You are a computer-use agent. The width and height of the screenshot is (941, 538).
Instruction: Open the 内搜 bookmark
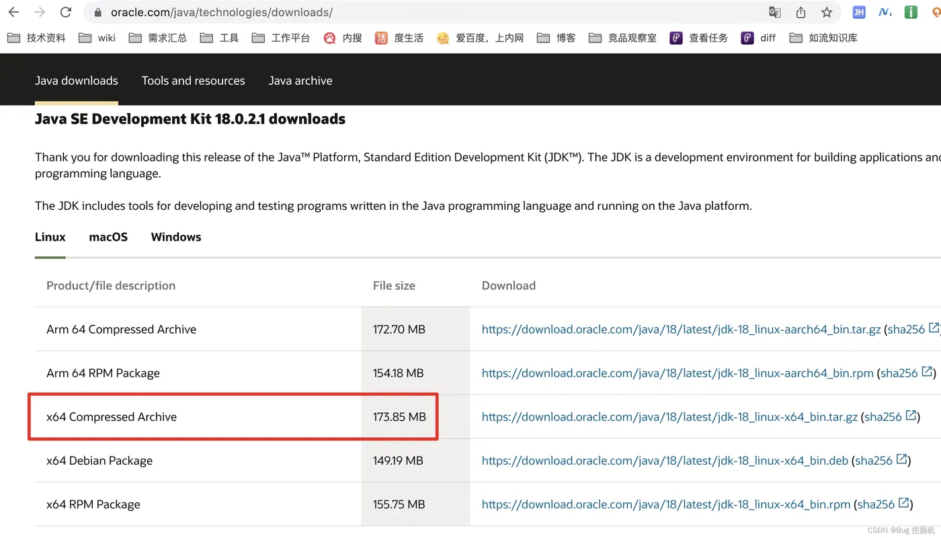(343, 38)
